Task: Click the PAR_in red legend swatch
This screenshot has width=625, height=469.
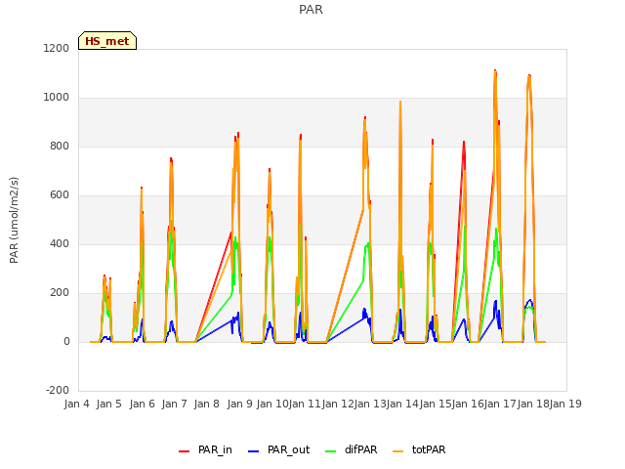Action: (184, 451)
